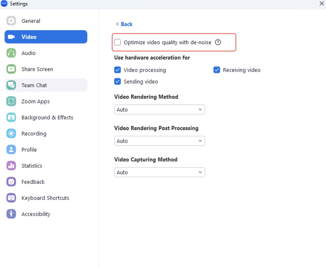Close the Settings window
This screenshot has height=268, width=326.
coord(322,3)
